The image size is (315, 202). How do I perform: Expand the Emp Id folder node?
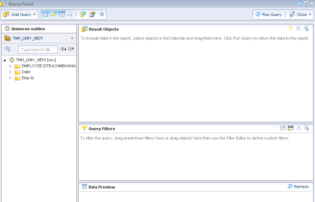(x=10, y=78)
